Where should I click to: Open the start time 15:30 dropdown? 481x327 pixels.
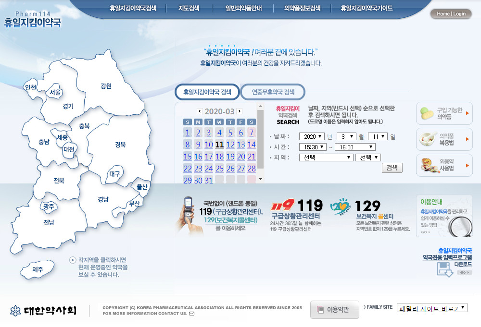pos(313,147)
